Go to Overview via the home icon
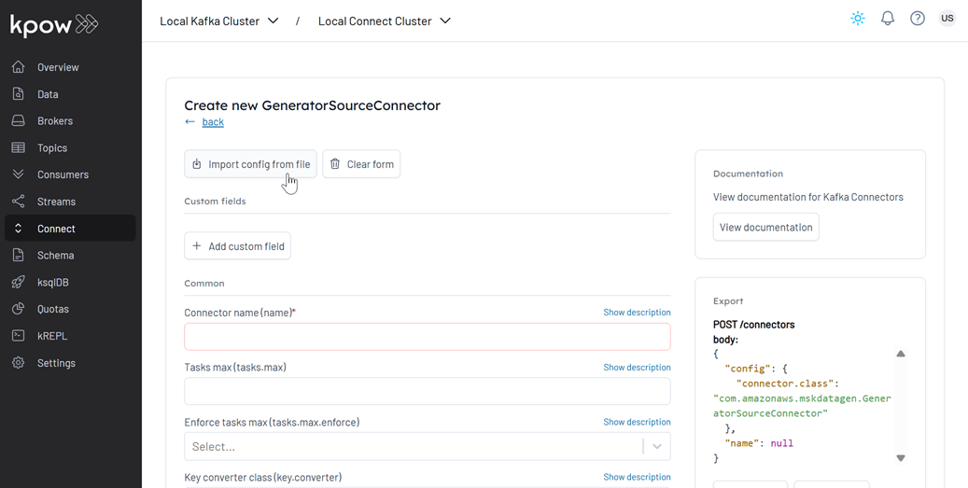This screenshot has height=488, width=968. (x=19, y=67)
